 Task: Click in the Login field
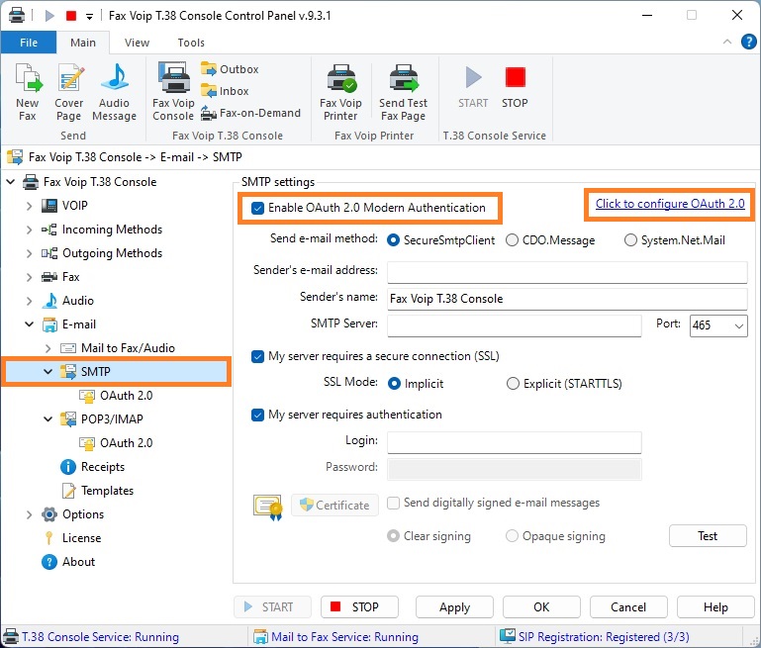515,443
